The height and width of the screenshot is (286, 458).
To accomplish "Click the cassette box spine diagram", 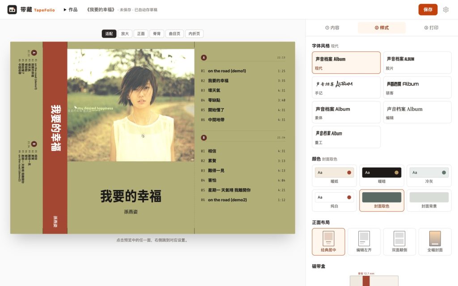I will (x=374, y=281).
